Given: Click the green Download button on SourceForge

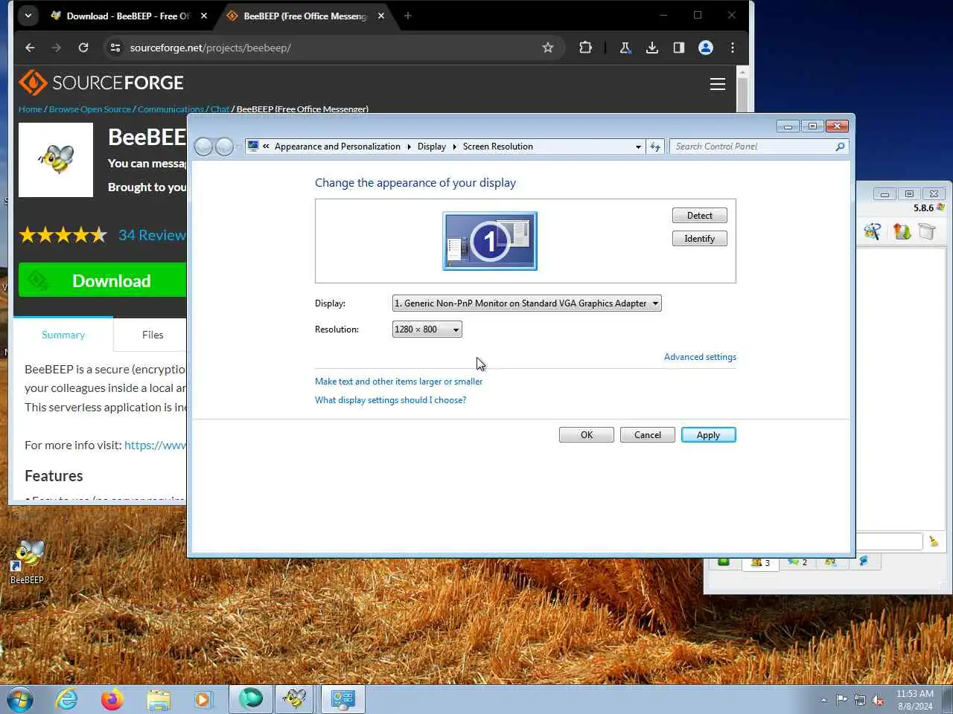Looking at the screenshot, I should tap(102, 280).
